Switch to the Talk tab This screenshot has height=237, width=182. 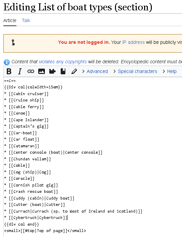(26, 20)
